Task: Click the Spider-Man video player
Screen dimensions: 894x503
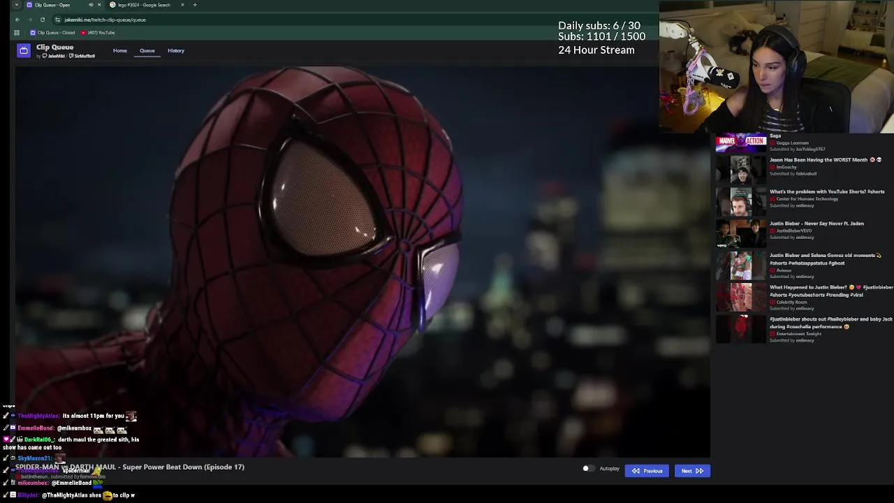Action: click(362, 262)
